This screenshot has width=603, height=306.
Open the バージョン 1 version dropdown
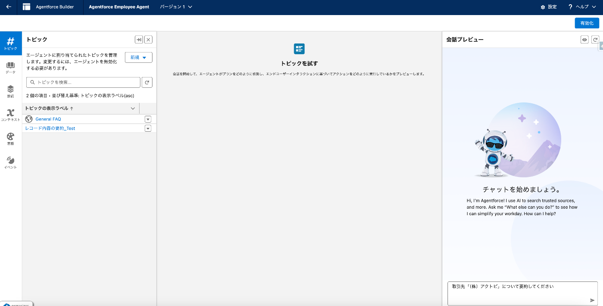(x=176, y=7)
